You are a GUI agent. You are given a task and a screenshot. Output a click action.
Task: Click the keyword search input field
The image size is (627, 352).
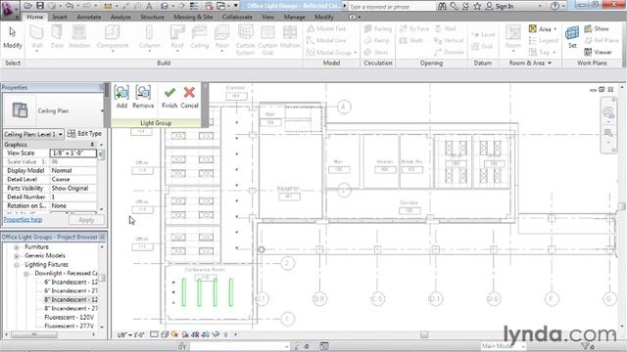pos(391,7)
